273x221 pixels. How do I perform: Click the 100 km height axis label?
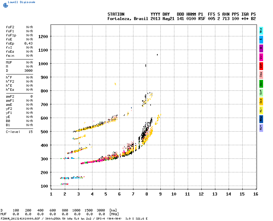pyautogui.click(x=44, y=186)
